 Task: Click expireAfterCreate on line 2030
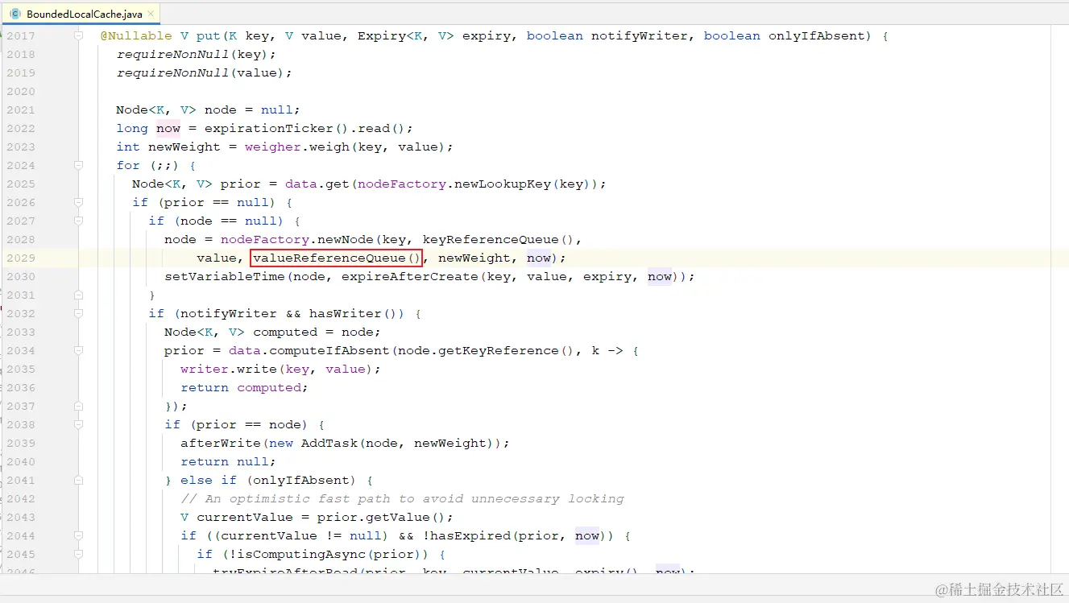point(410,276)
